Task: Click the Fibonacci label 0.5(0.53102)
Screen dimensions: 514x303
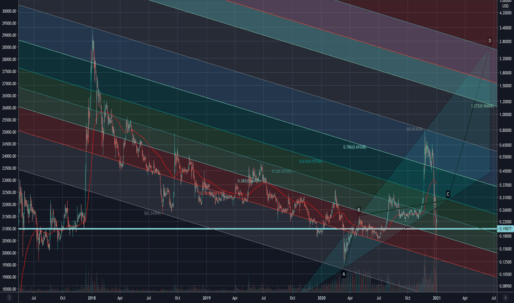Action: point(282,171)
